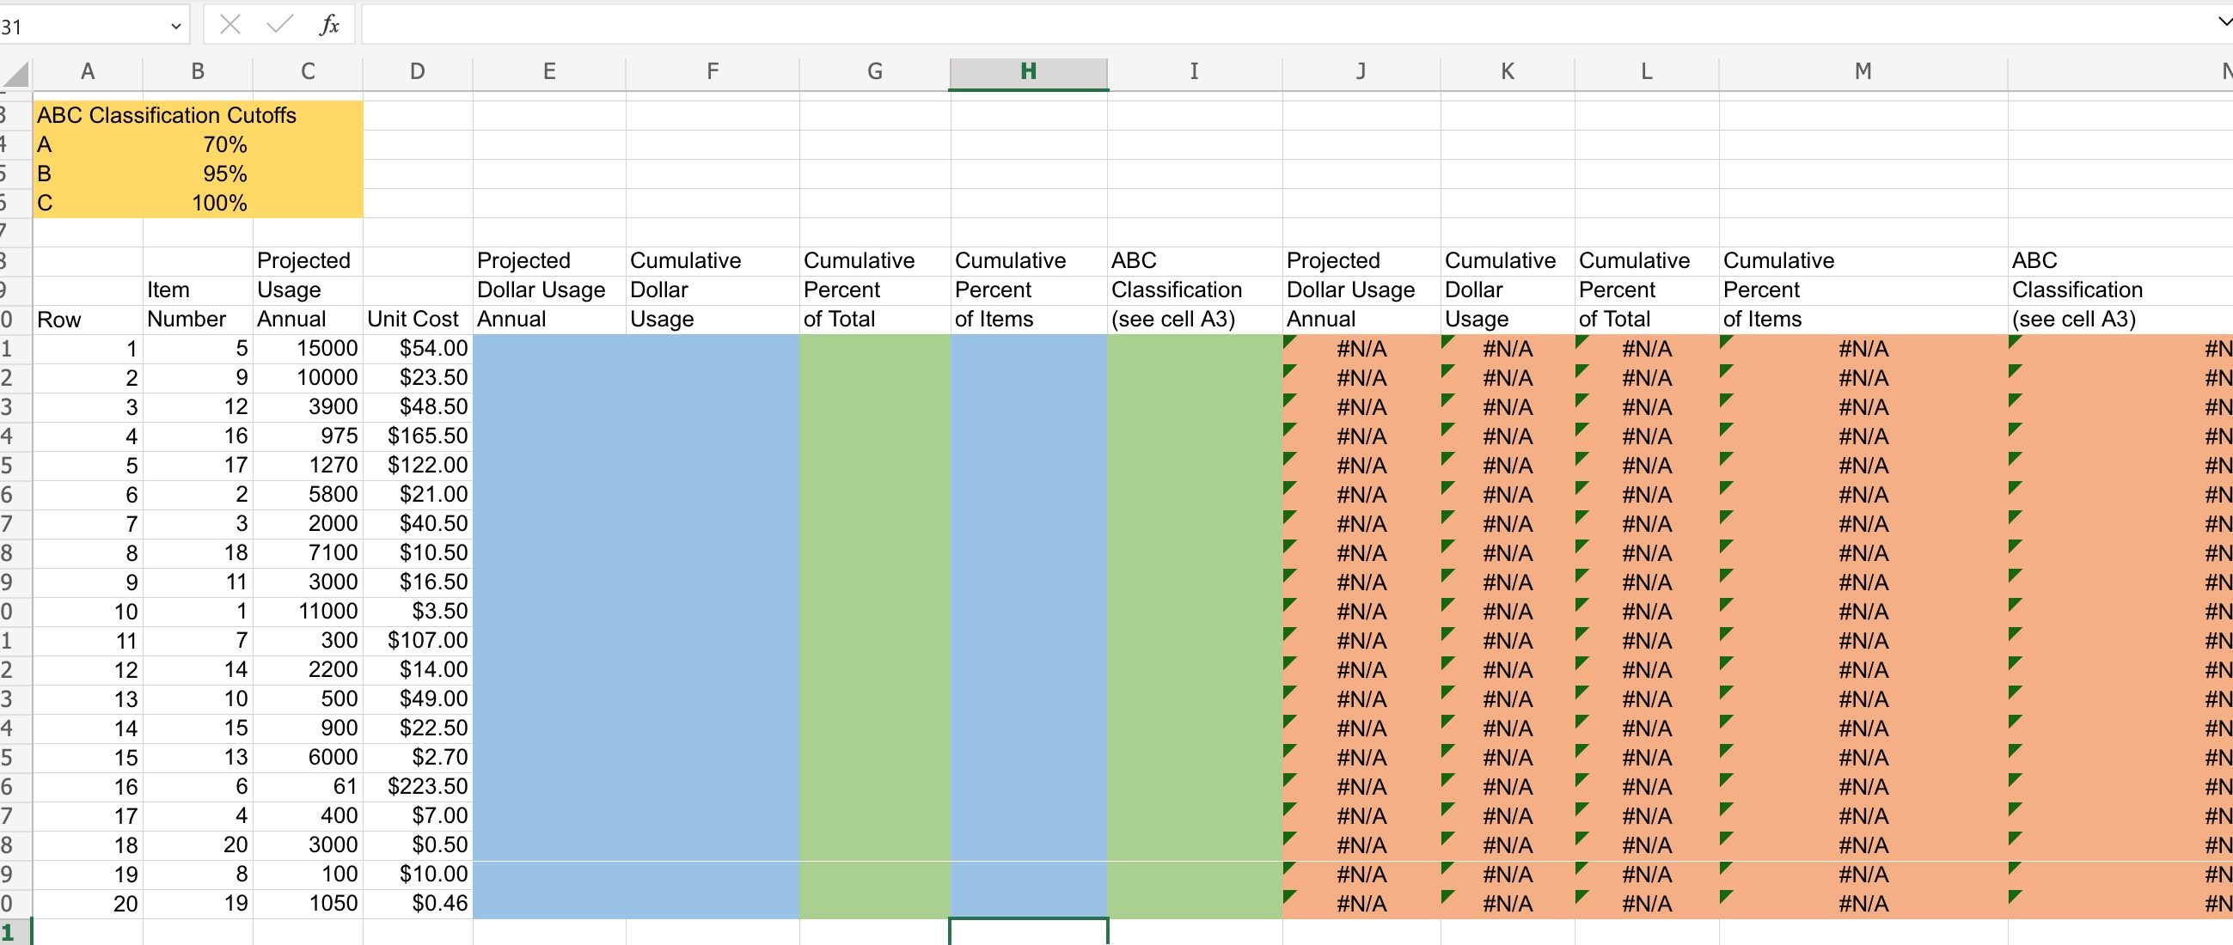Select column C header
This screenshot has width=2233, height=945.
click(308, 73)
